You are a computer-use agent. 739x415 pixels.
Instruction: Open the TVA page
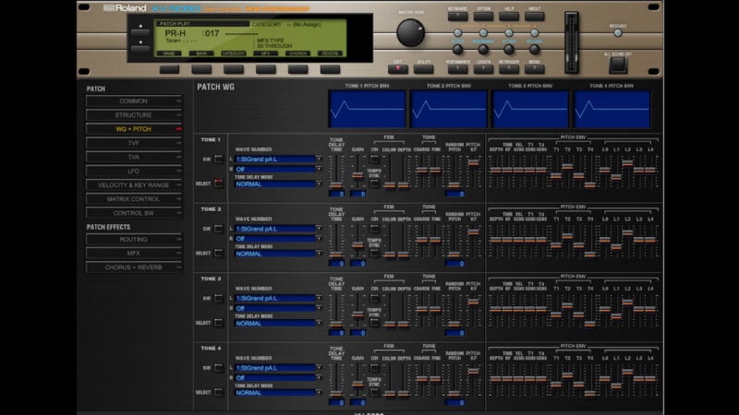click(134, 157)
